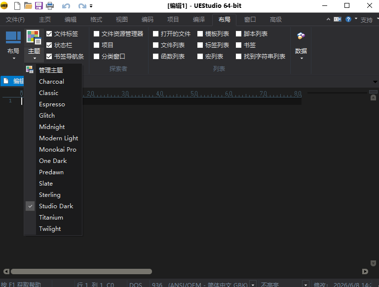The height and width of the screenshot is (287, 379).
Task: Select the Monokai Pro theme
Action: point(53,150)
